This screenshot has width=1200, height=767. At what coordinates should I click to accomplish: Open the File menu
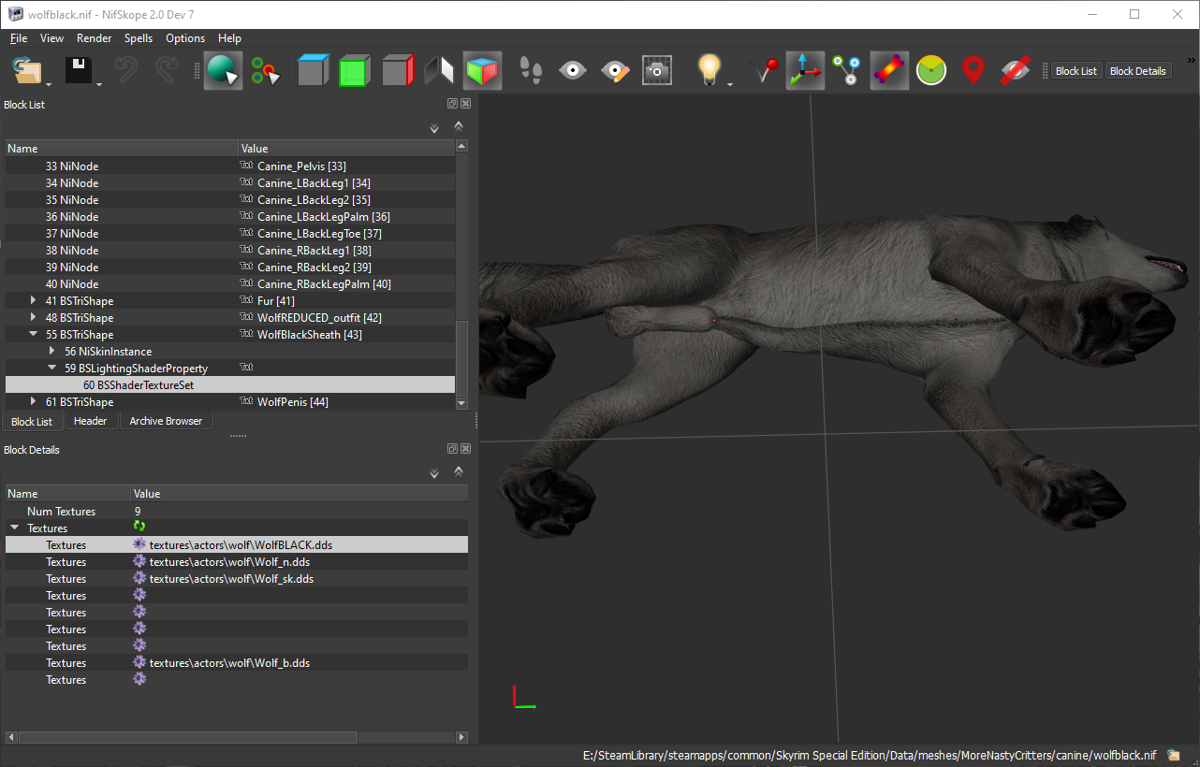(x=19, y=38)
